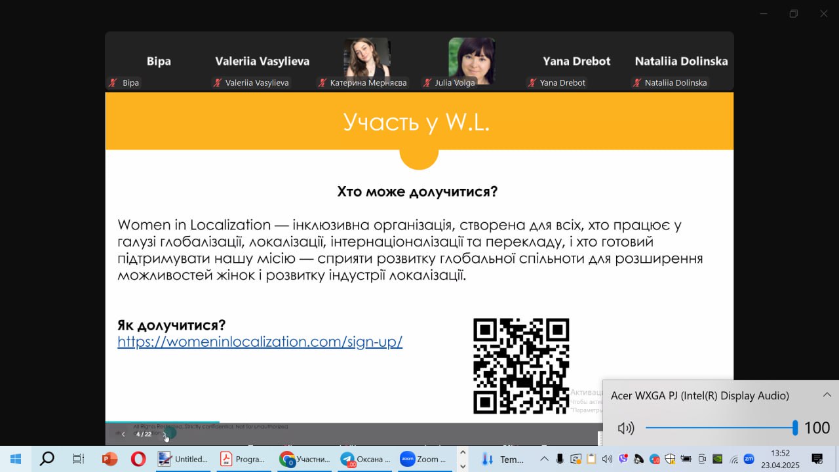Open the NVIDIA tray icon
The image size is (839, 472).
point(718,459)
